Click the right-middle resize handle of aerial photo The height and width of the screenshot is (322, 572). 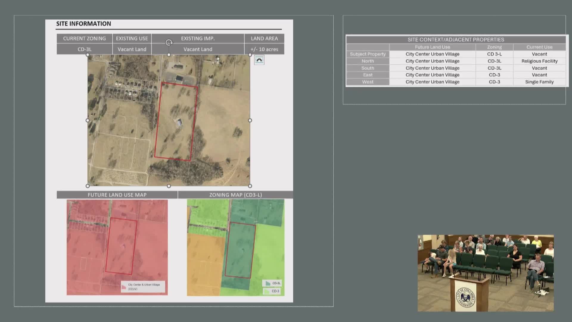250,120
